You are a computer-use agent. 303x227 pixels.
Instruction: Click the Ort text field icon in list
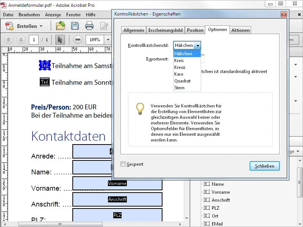point(207,216)
